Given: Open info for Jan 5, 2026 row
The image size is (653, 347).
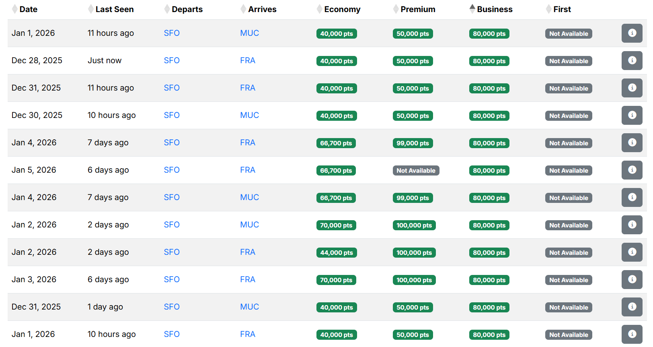Looking at the screenshot, I should 632,170.
